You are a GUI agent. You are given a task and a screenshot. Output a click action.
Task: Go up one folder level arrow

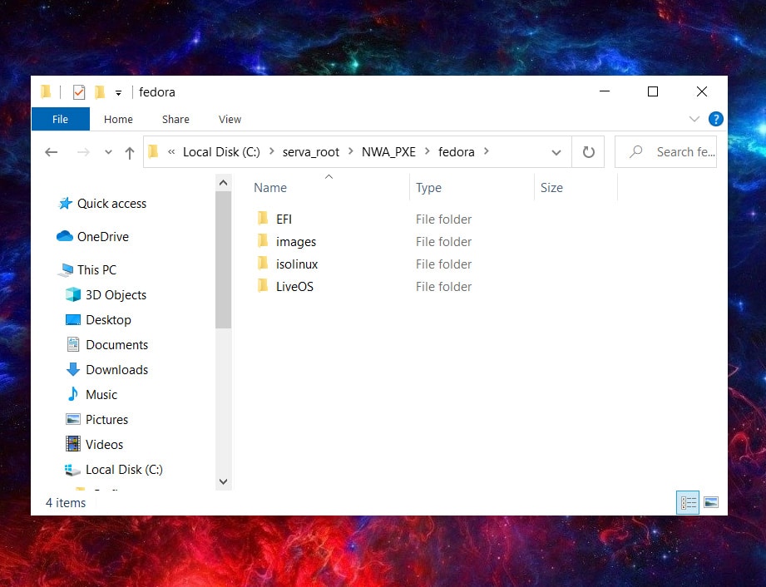(x=130, y=153)
